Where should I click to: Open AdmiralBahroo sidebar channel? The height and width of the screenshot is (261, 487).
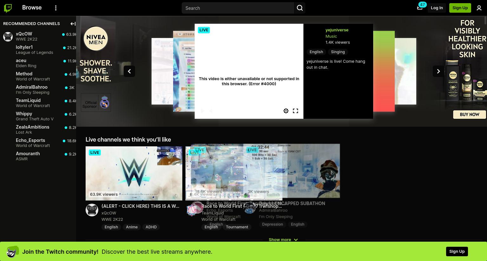pos(38,90)
